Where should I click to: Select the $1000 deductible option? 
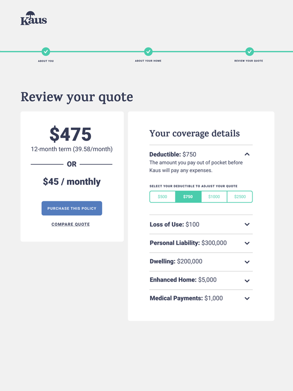tap(214, 197)
